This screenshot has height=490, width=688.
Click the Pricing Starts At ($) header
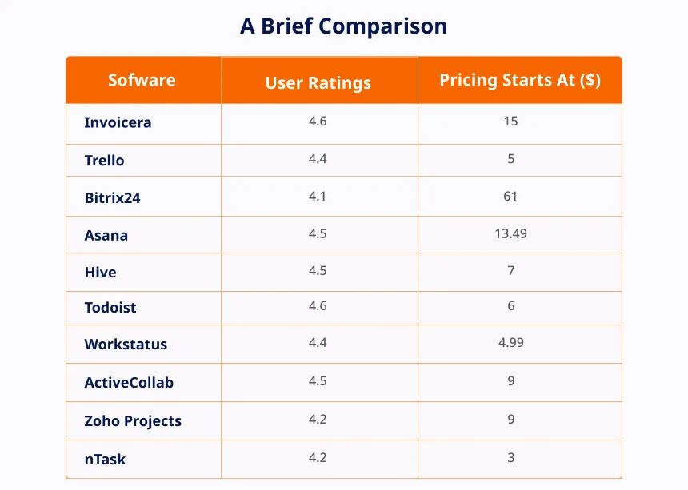click(520, 80)
